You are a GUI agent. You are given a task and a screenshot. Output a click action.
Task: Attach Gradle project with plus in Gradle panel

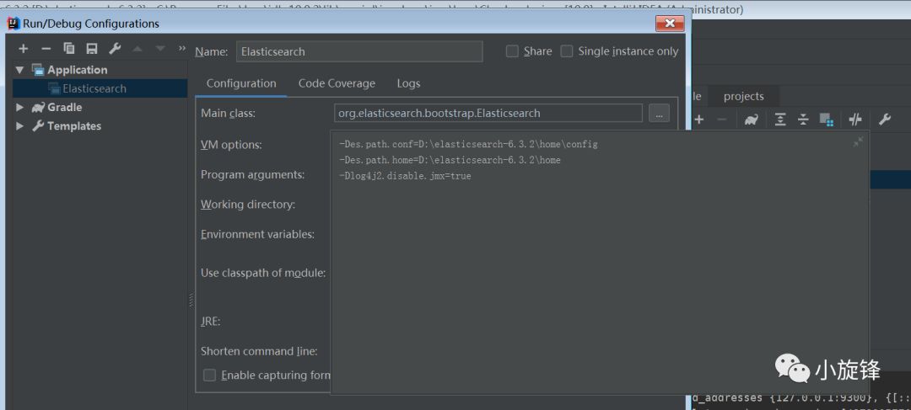pos(699,120)
